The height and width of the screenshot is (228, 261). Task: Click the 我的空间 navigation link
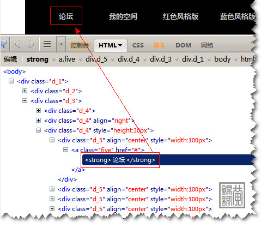coord(123,16)
